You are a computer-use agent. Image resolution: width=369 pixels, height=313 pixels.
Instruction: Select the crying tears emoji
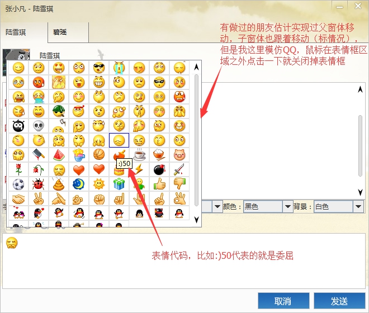point(119,68)
